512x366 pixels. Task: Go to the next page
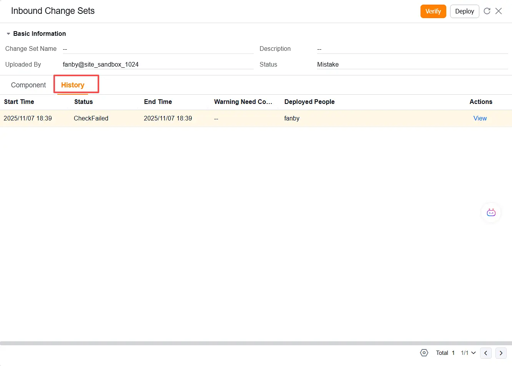(501, 353)
